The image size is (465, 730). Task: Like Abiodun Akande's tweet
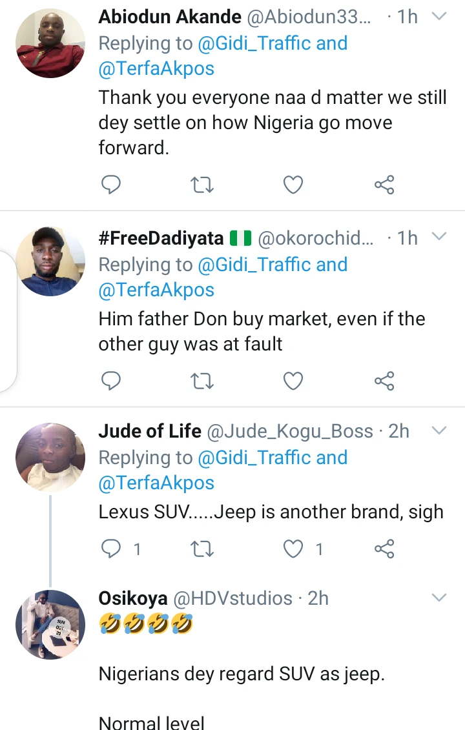[294, 186]
